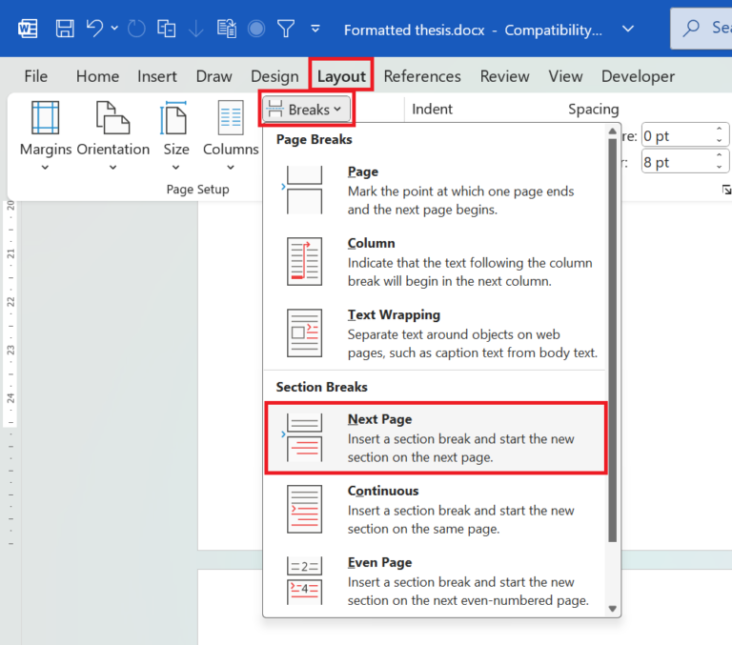732x645 pixels.
Task: Open the paper Size menu
Action: 176,136
